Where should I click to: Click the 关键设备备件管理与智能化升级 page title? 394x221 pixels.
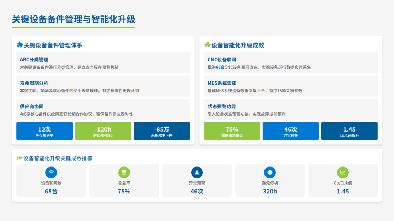click(x=73, y=19)
